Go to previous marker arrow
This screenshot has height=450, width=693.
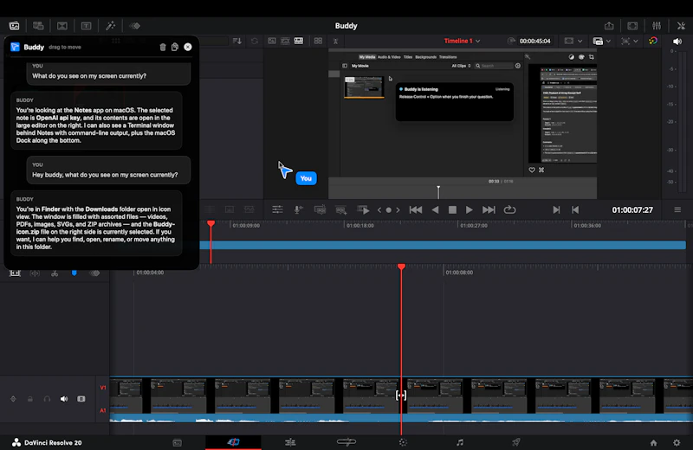[379, 210]
